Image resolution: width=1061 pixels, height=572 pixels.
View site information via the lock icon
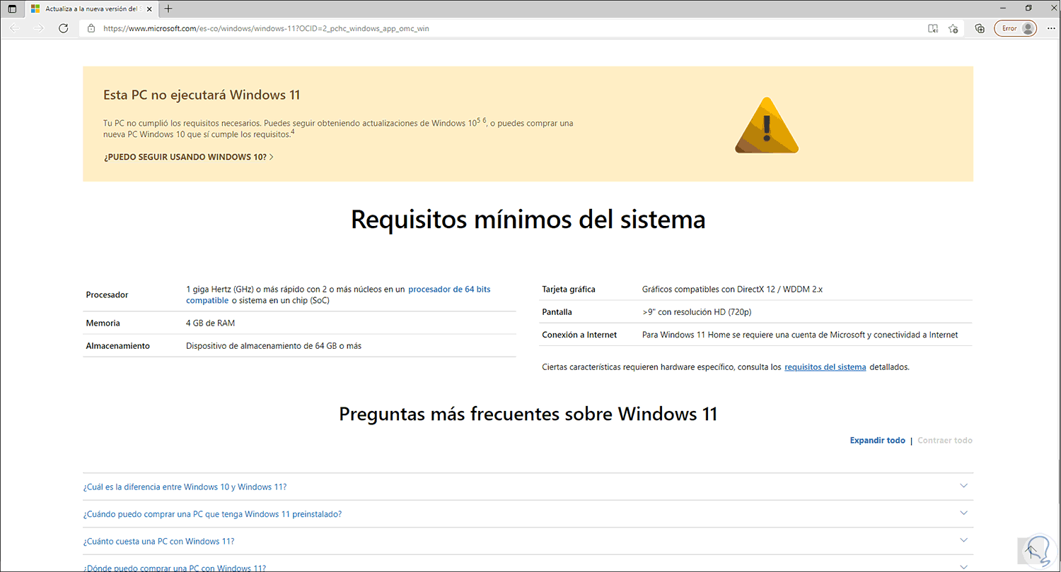91,28
